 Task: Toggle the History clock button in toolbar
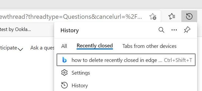(x=189, y=16)
